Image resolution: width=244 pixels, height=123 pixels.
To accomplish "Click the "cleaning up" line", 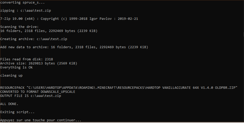I will 11,76.
